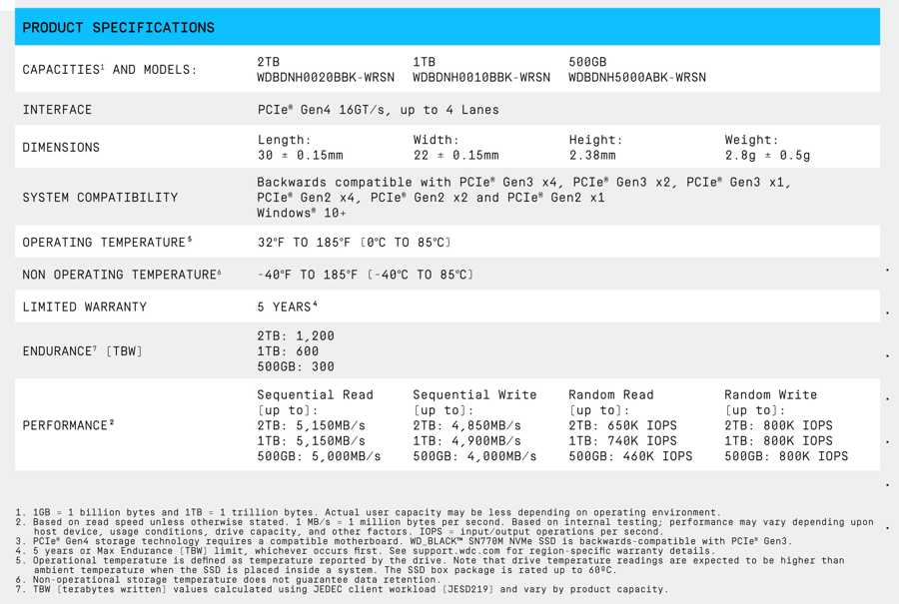This screenshot has height=604, width=899.
Task: Click the "Windows 10+" compatibility text
Action: point(302,213)
